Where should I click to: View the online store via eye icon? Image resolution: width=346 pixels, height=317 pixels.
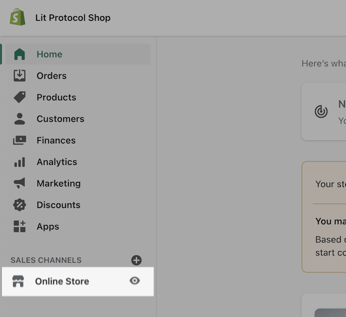tap(134, 281)
